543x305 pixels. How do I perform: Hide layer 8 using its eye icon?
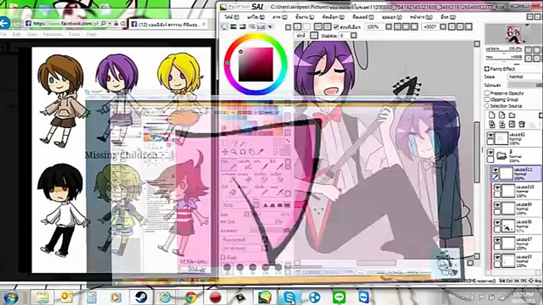pyautogui.click(x=497, y=222)
